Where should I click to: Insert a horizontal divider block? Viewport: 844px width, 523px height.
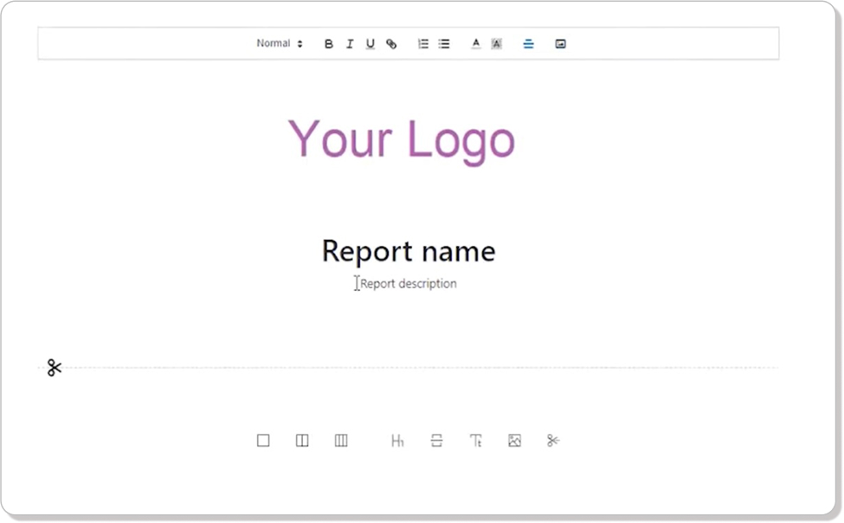coord(436,441)
